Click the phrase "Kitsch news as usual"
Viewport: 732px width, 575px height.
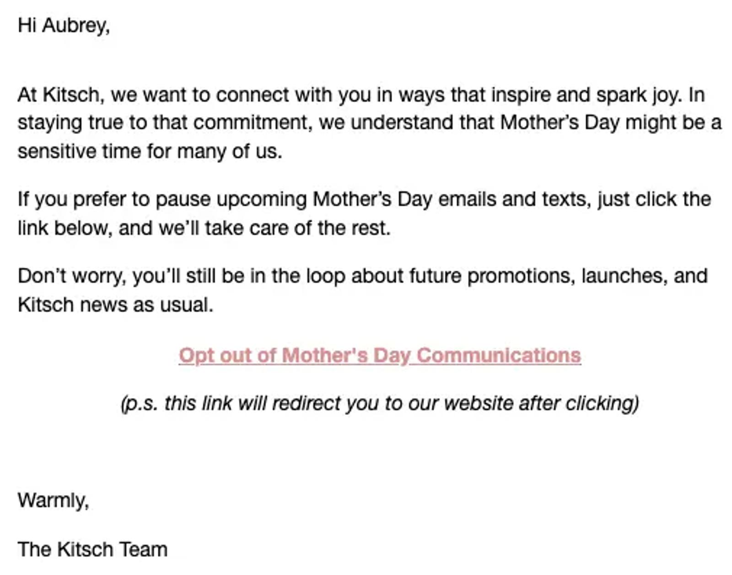(115, 305)
